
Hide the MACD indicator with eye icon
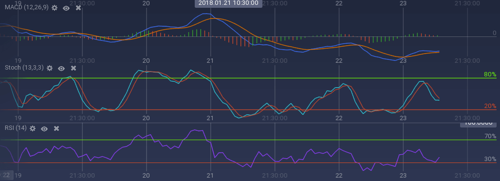66,8
